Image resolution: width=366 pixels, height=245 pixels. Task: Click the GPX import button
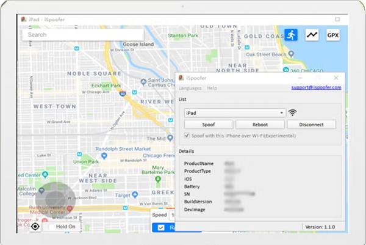[333, 35]
